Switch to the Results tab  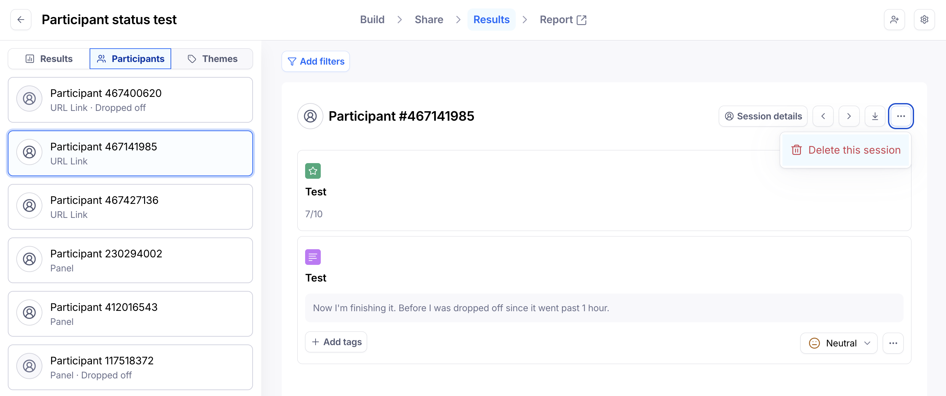point(49,59)
